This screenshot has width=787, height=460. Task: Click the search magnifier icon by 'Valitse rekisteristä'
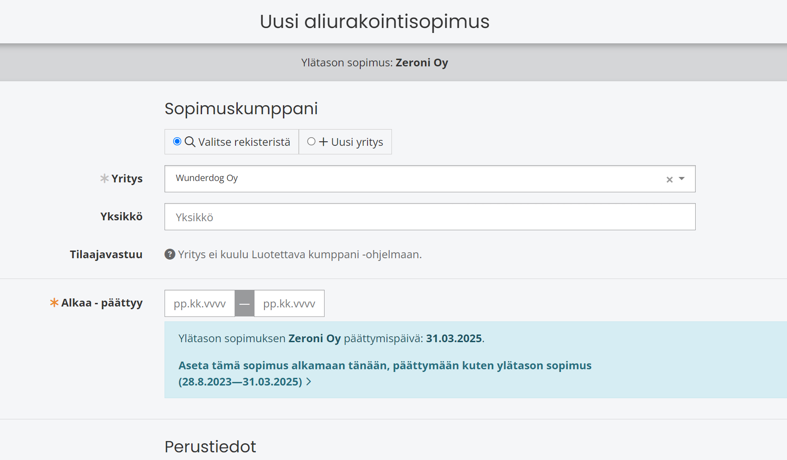pos(190,142)
